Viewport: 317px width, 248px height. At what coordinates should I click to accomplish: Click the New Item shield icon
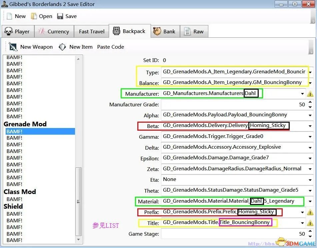pyautogui.click(x=62, y=47)
